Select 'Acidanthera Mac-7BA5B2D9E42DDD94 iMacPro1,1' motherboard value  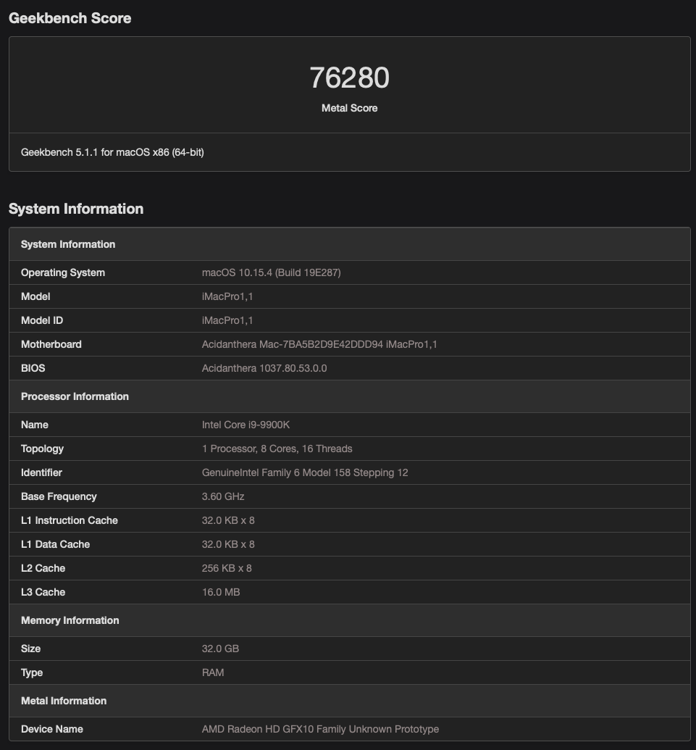319,344
